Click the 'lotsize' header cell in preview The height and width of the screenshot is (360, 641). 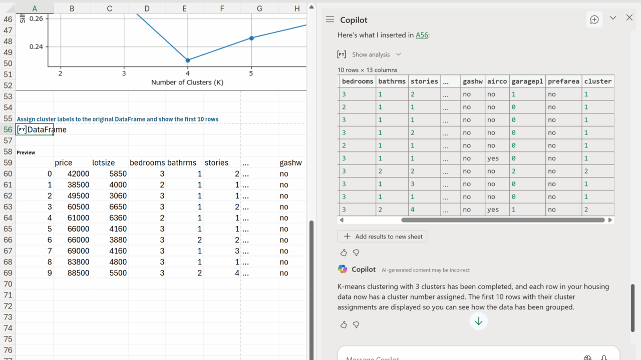pyautogui.click(x=110, y=162)
